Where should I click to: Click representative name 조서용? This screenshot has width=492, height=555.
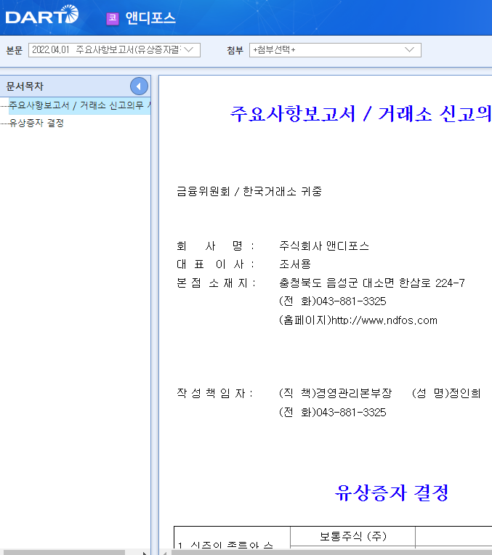(x=295, y=264)
